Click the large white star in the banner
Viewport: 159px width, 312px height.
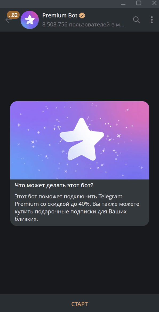click(x=82, y=139)
